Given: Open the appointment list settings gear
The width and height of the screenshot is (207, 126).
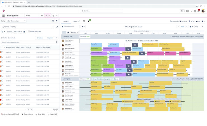Looking at the screenshot, I should pyautogui.click(x=57, y=21).
